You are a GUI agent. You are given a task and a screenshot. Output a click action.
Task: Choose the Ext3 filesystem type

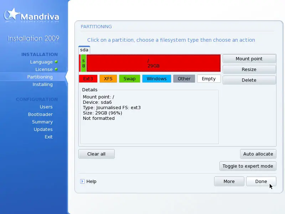[88, 79]
